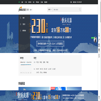Screen dimensions: 101x101
Task: Open the second item in top navigation bar
Action: click(22, 2)
